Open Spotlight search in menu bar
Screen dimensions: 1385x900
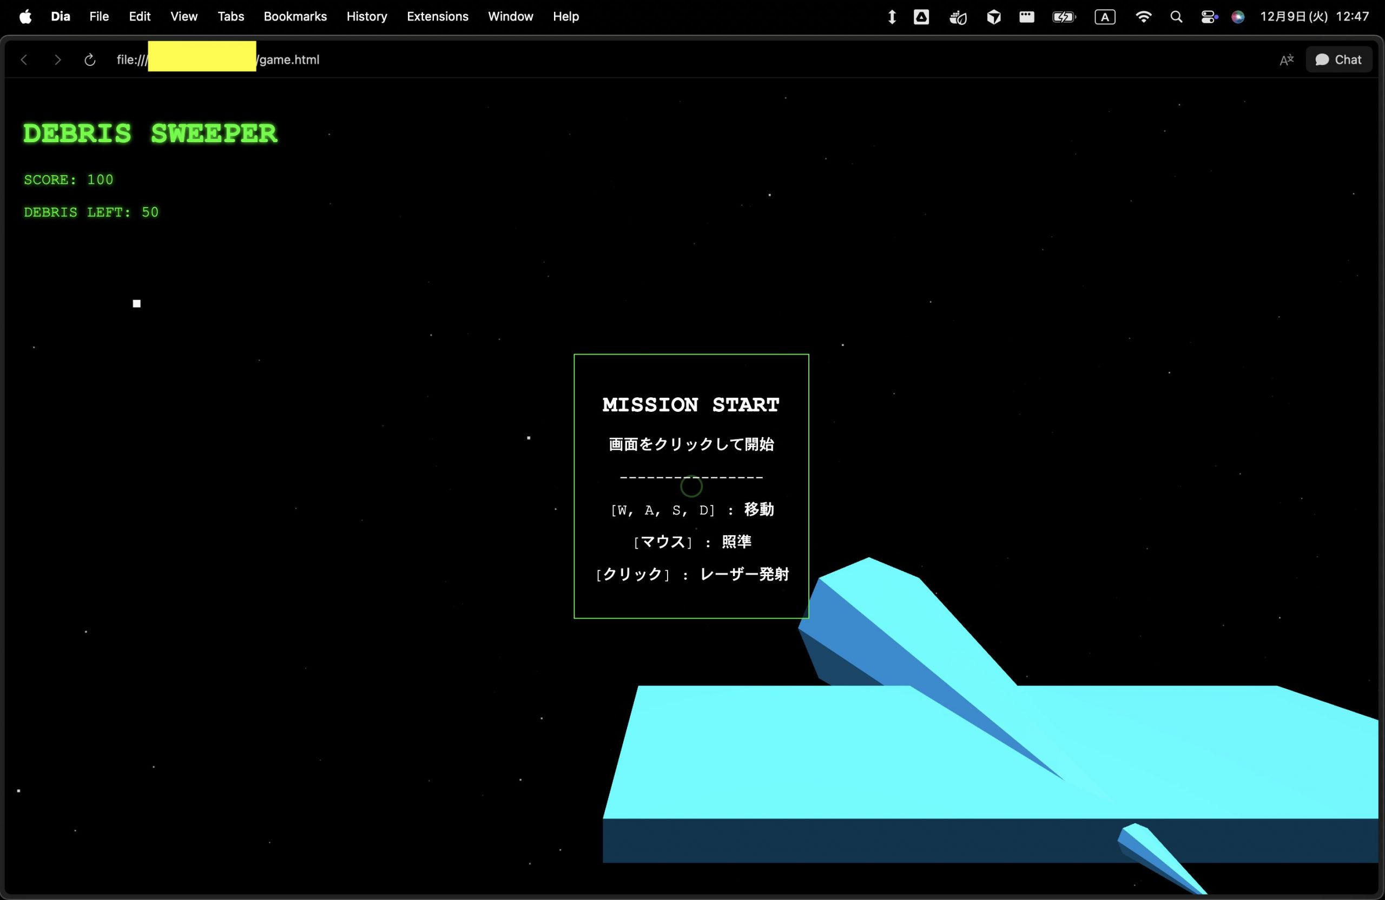pyautogui.click(x=1176, y=17)
